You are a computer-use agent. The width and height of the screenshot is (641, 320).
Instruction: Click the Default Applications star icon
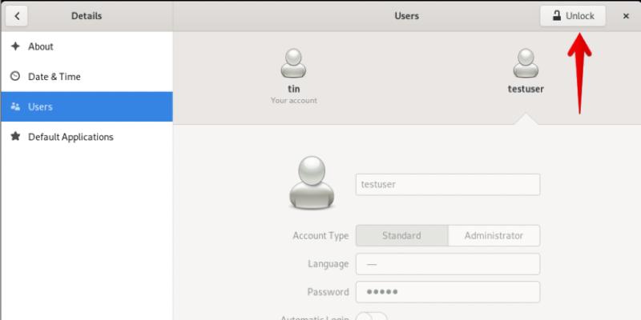[14, 137]
